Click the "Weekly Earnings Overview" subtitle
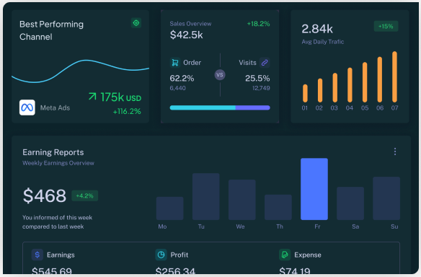421x277 pixels. coord(58,163)
